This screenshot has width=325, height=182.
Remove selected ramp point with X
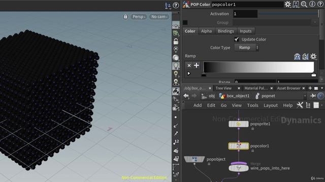(189, 65)
